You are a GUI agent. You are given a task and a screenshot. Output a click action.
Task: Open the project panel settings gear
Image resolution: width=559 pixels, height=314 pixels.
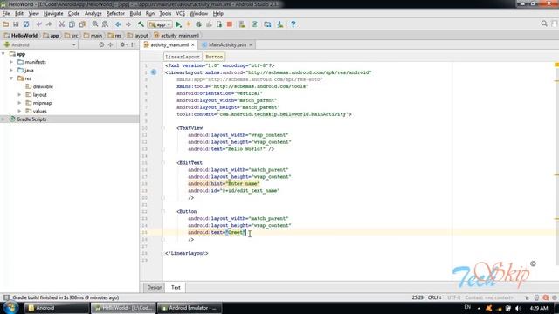click(x=123, y=44)
